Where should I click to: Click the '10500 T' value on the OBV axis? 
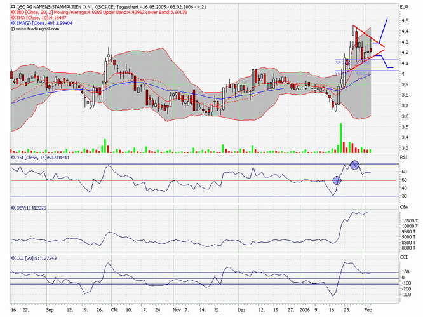point(410,220)
